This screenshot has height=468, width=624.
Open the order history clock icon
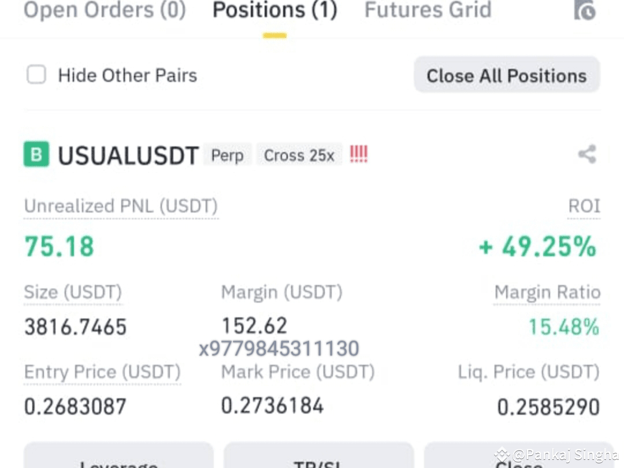(x=585, y=10)
